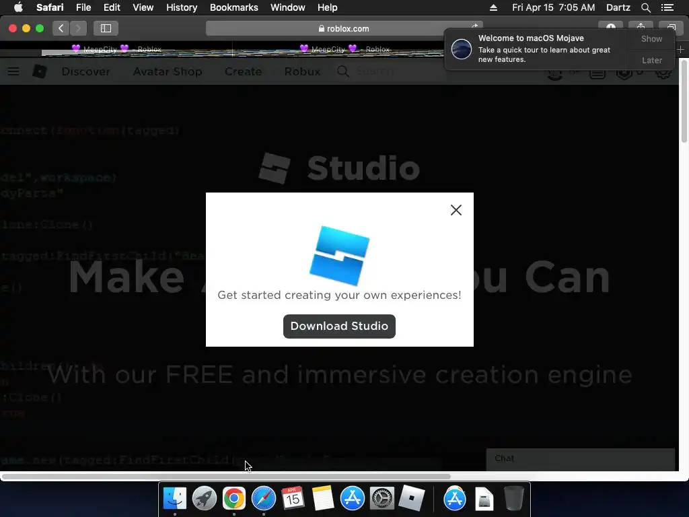Viewport: 689px width, 517px height.
Task: Open the Bookmarks menu
Action: point(233,7)
